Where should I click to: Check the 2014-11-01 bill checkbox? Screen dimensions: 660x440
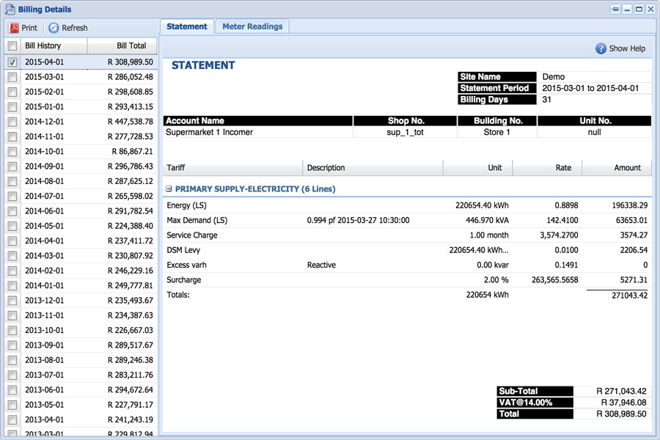coord(12,136)
